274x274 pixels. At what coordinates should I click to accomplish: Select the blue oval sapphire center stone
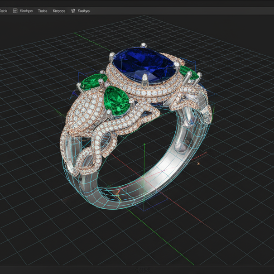144,65
